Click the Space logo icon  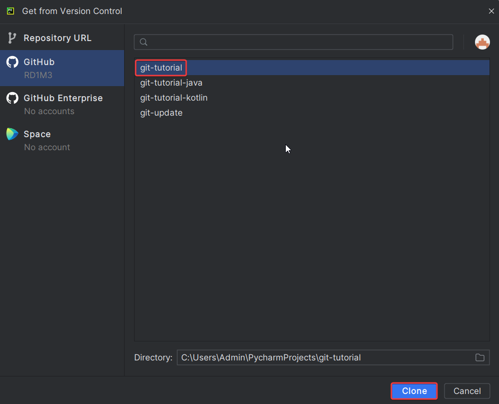[x=13, y=134]
